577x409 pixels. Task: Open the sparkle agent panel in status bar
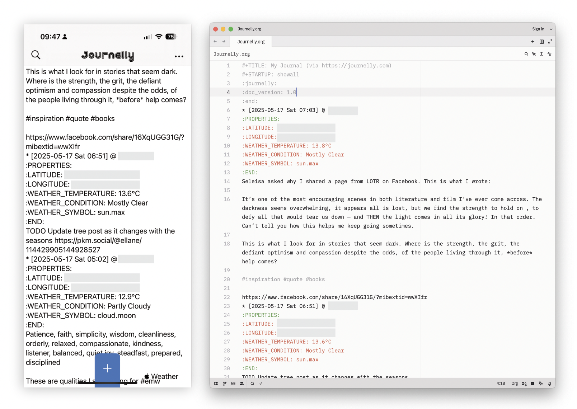click(541, 384)
